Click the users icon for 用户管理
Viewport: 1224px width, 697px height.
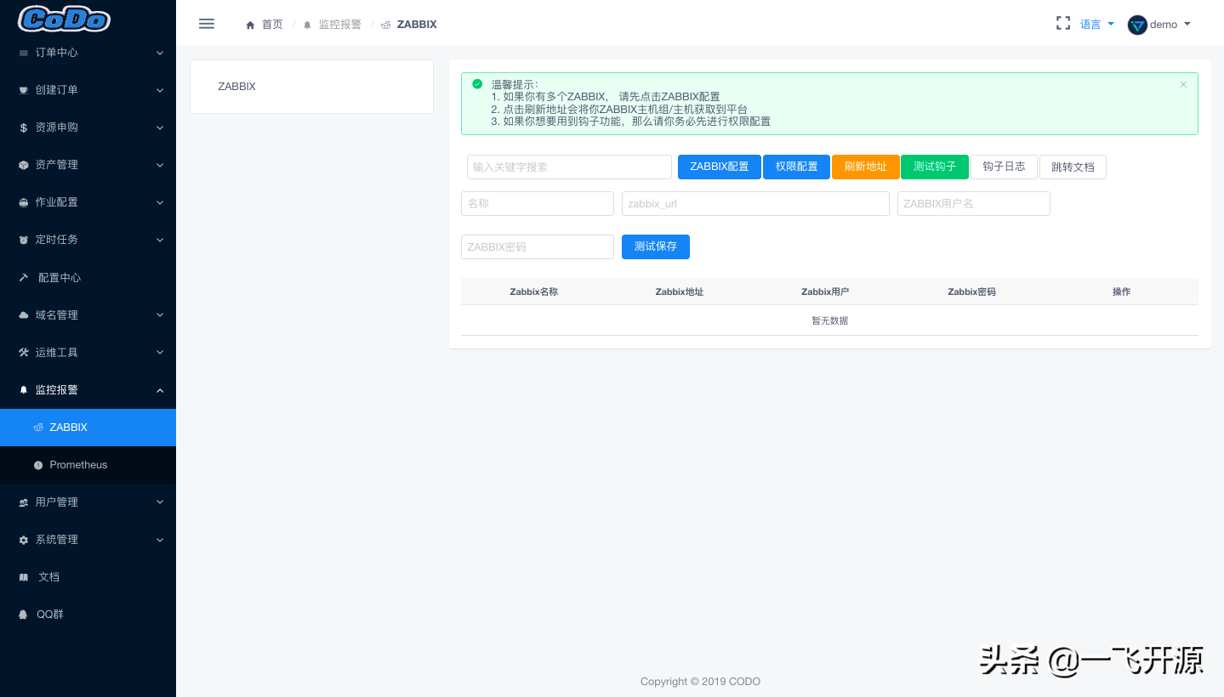(x=23, y=502)
